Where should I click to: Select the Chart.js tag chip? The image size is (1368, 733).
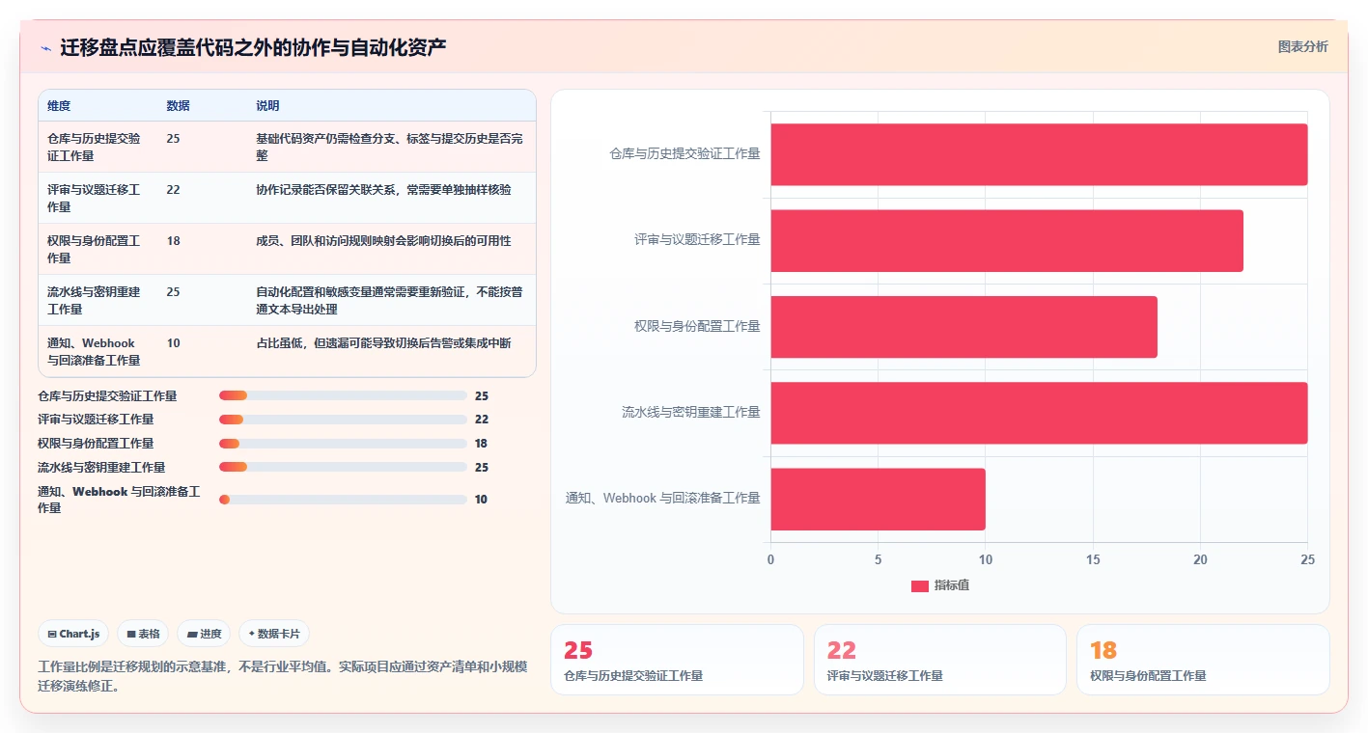[73, 634]
